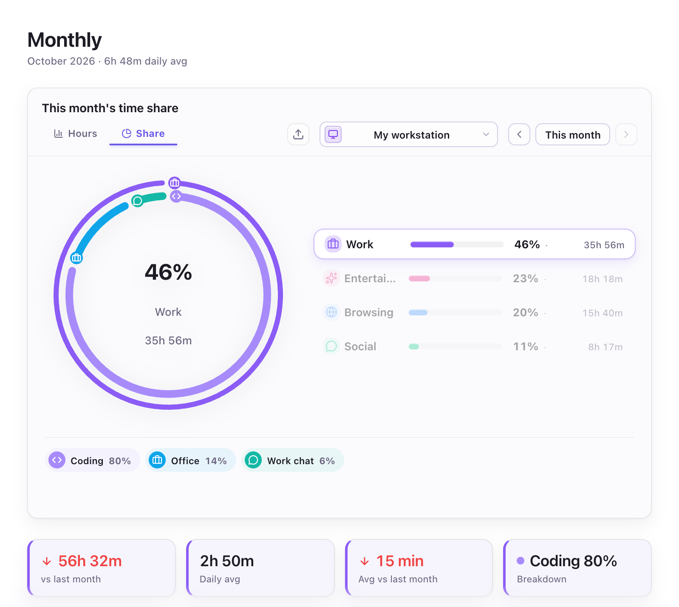The image size is (679, 607).
Task: Click the 2h 50m Daily avg card
Action: (x=260, y=568)
